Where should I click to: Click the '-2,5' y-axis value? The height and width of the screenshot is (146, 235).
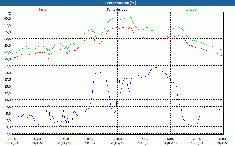tap(8, 134)
